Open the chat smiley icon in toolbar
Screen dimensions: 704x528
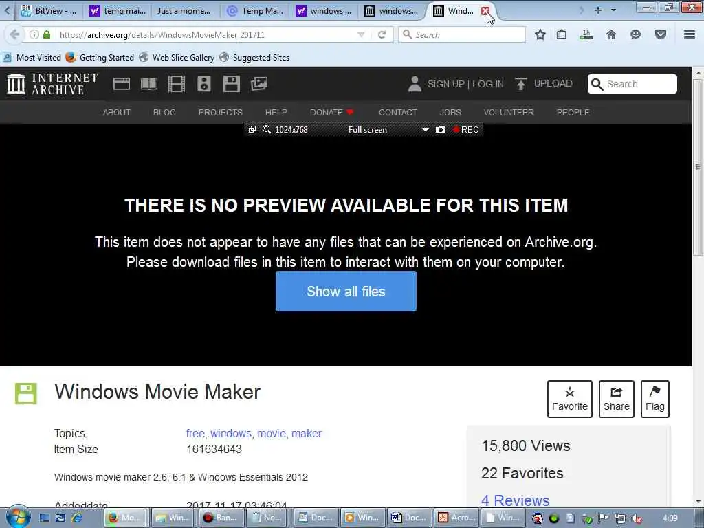pos(635,34)
